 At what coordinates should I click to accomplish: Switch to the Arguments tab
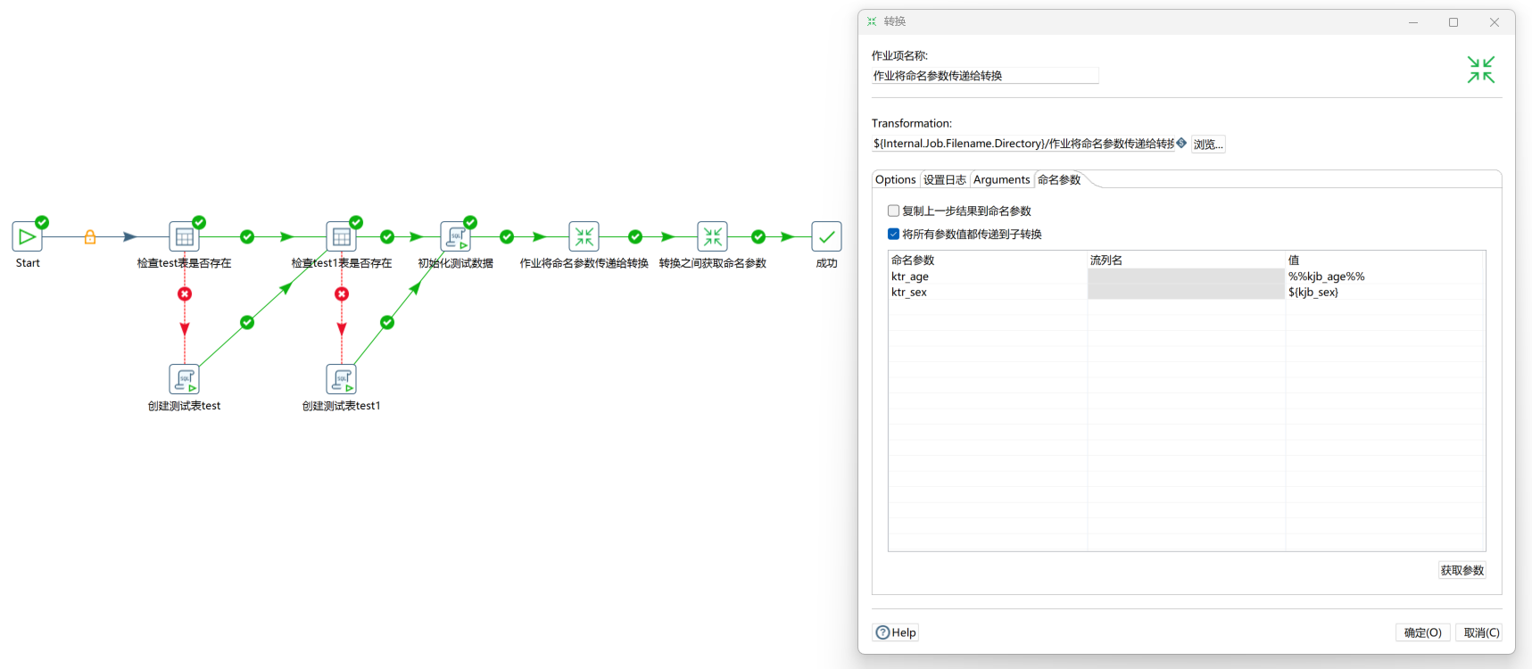point(1001,180)
